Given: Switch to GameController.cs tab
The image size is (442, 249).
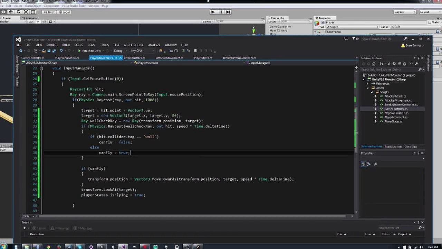Looking at the screenshot, I should tap(33, 58).
